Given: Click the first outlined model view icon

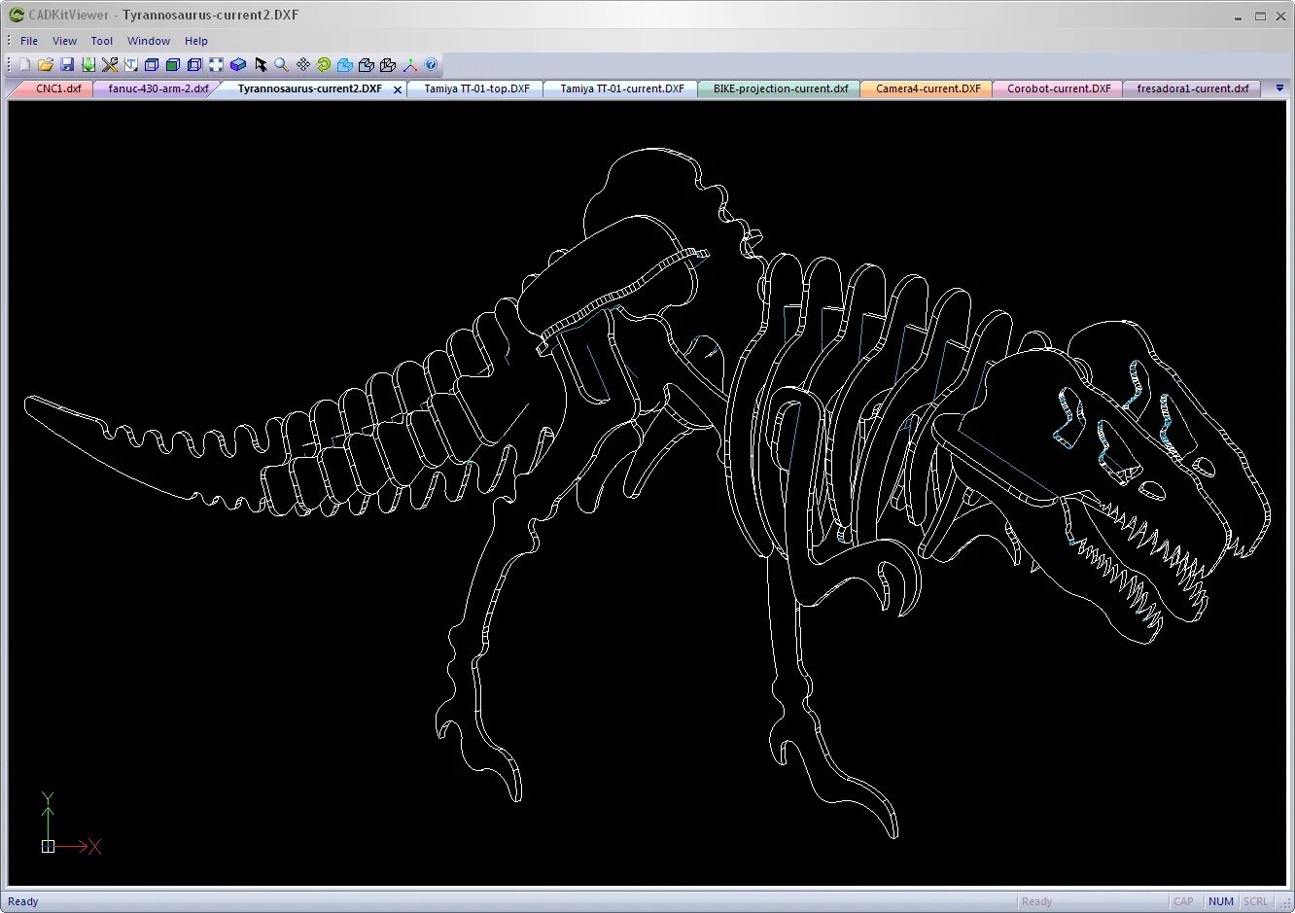Looking at the screenshot, I should click(x=367, y=65).
